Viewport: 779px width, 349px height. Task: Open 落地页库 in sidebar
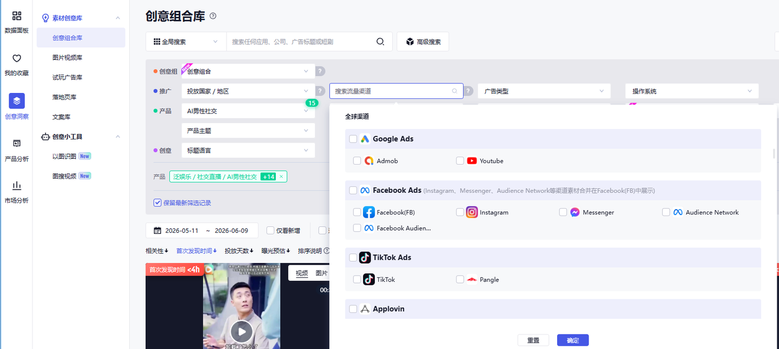[64, 97]
